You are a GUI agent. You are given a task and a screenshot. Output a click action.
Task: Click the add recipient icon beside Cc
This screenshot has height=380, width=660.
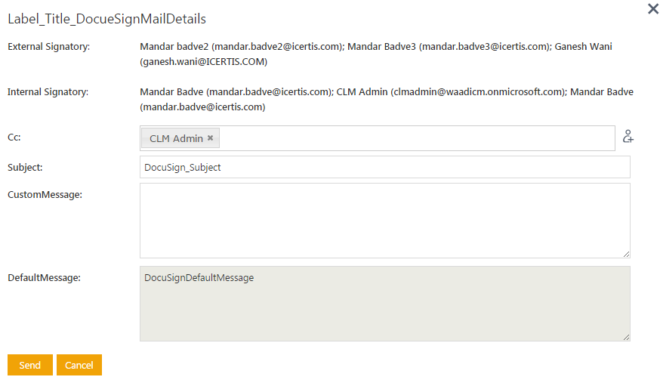pos(628,137)
